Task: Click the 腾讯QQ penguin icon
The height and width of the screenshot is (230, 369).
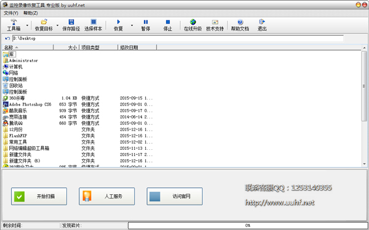Action: (6, 123)
